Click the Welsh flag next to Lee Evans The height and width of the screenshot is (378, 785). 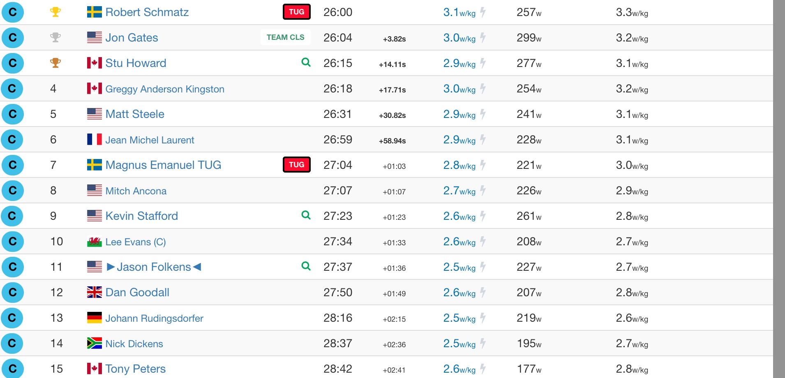(x=95, y=242)
